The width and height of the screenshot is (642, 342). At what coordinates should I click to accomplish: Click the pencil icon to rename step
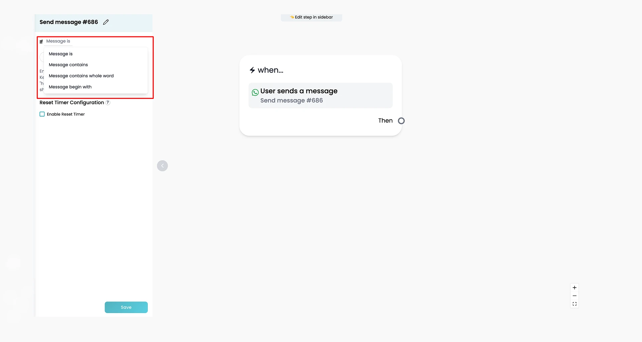point(106,22)
